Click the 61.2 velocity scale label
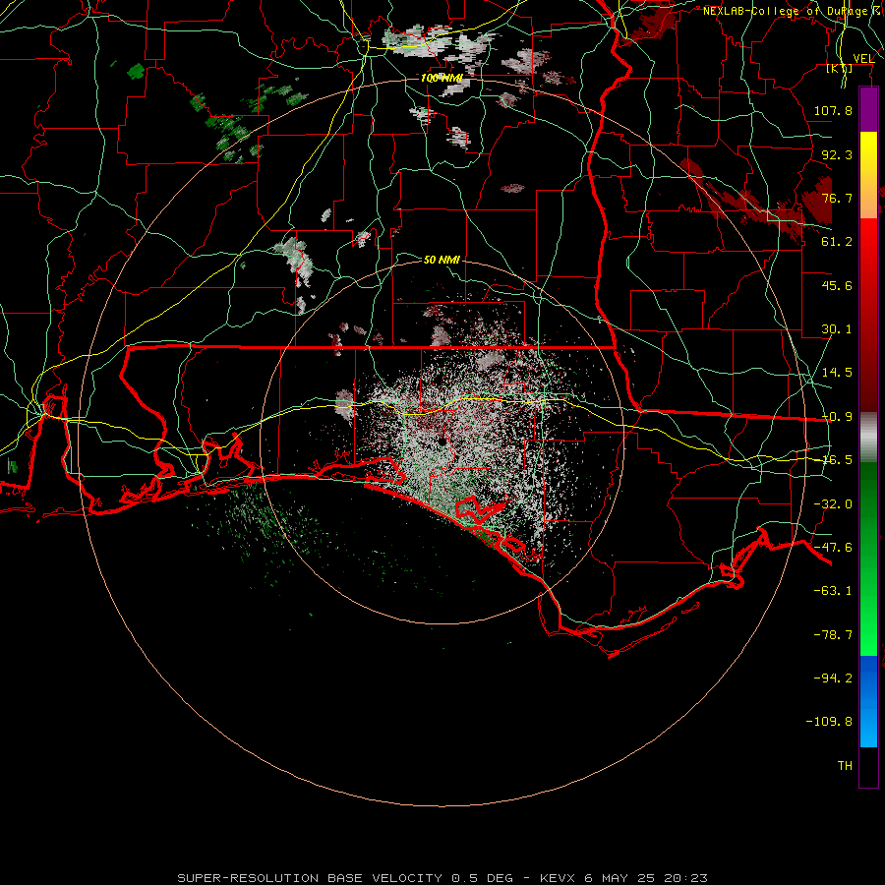Image resolution: width=885 pixels, height=885 pixels. 837,242
